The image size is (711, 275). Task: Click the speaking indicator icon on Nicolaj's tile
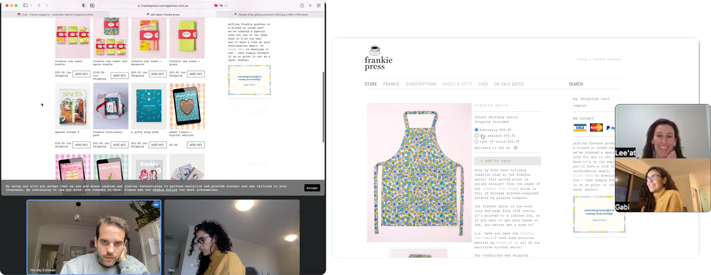pyautogui.click(x=156, y=205)
